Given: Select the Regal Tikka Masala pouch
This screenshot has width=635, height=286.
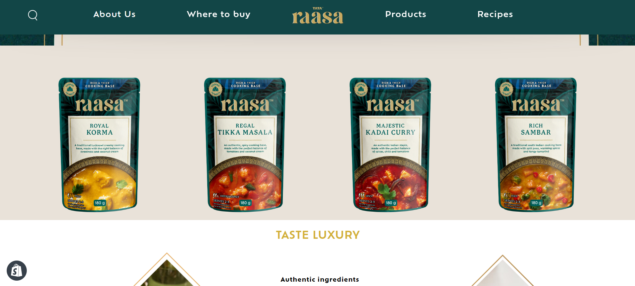Looking at the screenshot, I should (245, 145).
